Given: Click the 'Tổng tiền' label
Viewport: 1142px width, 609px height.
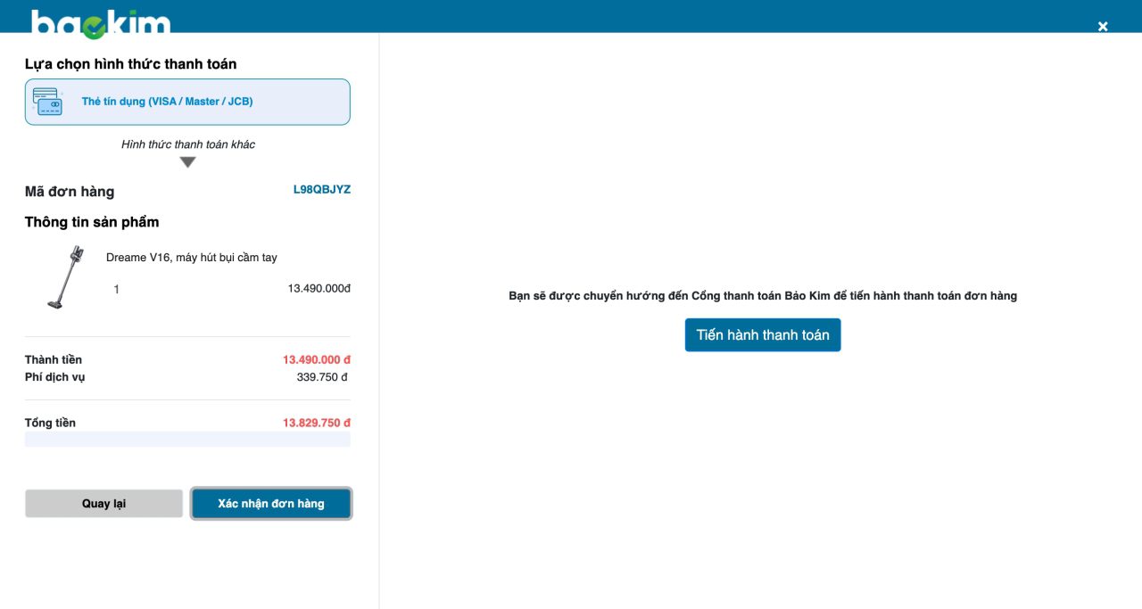Looking at the screenshot, I should pos(50,423).
